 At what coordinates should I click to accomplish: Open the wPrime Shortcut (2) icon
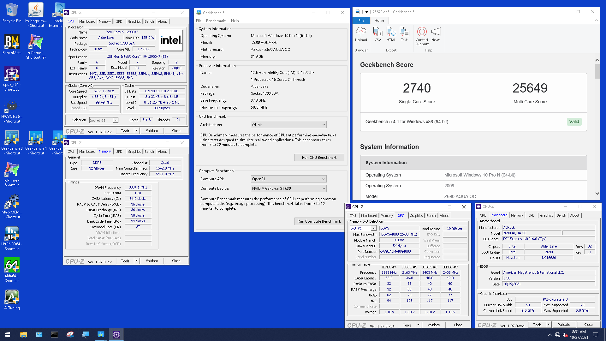click(x=36, y=47)
